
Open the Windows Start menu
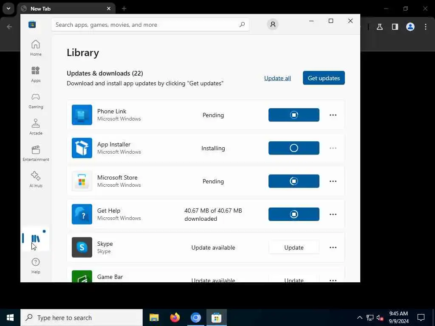(x=10, y=318)
